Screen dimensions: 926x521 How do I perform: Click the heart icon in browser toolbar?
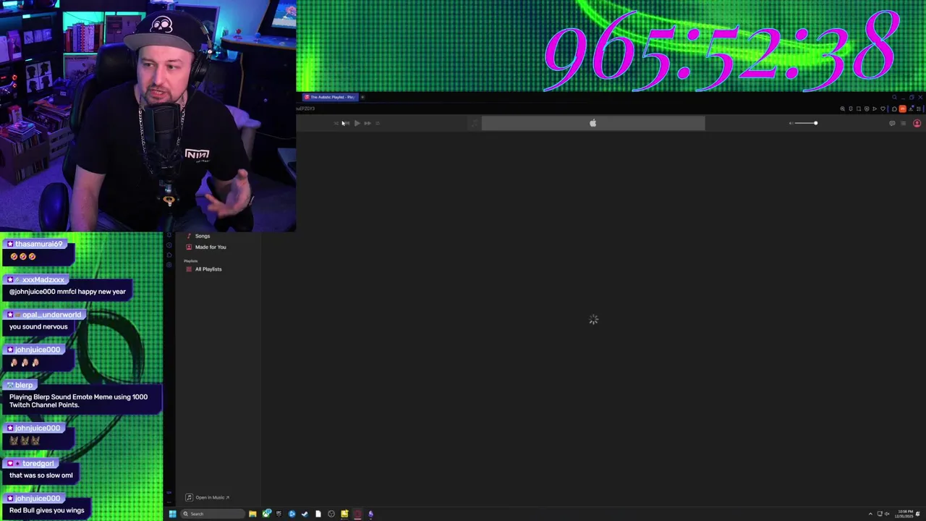coord(883,109)
